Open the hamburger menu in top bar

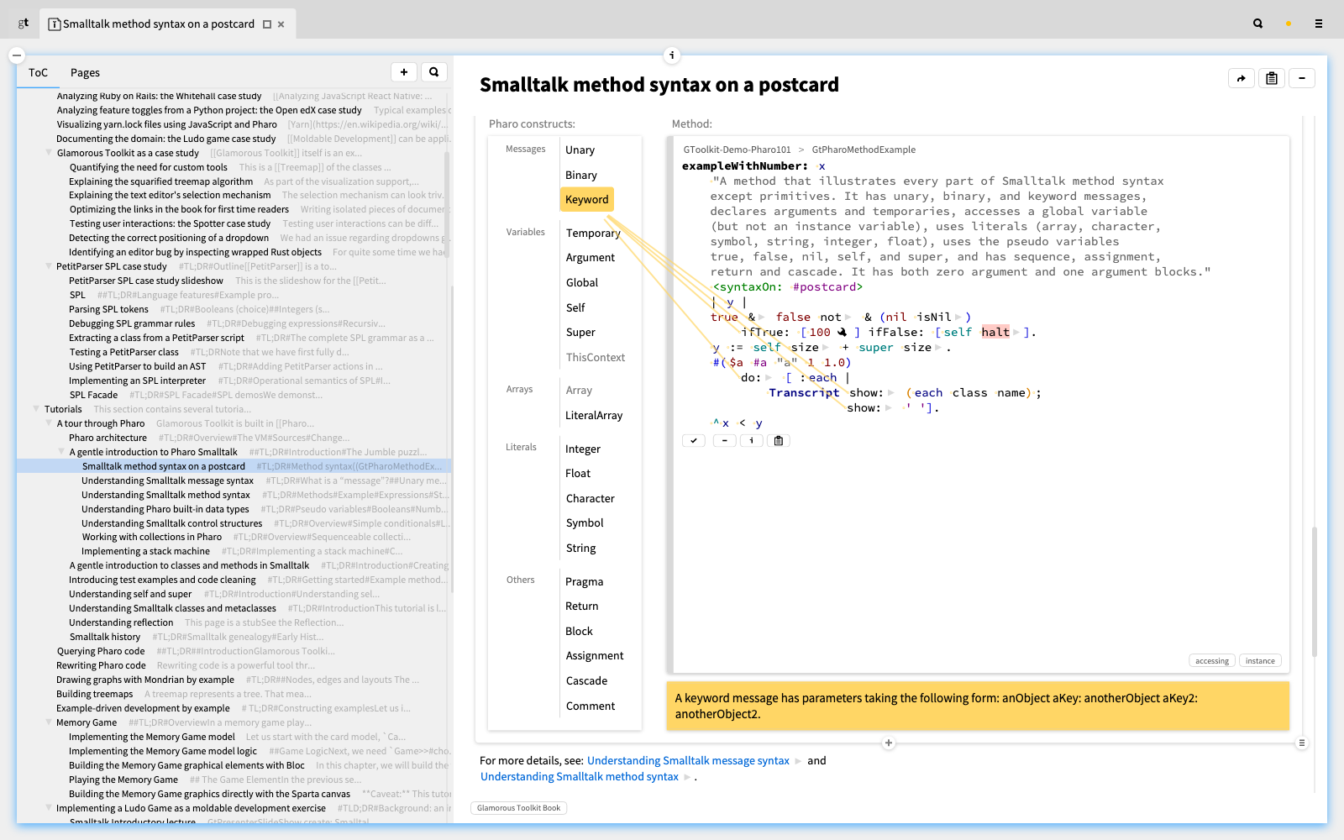tap(1319, 24)
